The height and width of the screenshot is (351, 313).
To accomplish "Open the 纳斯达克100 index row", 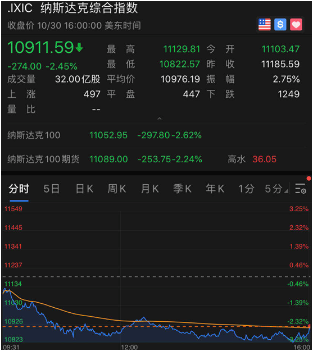I will (156, 135).
